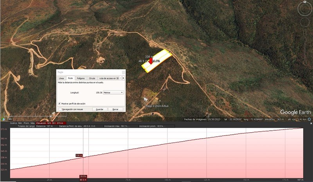Image resolution: width=313 pixels, height=182 pixels.
Task: Close the elevation profile panel
Action: point(311,123)
